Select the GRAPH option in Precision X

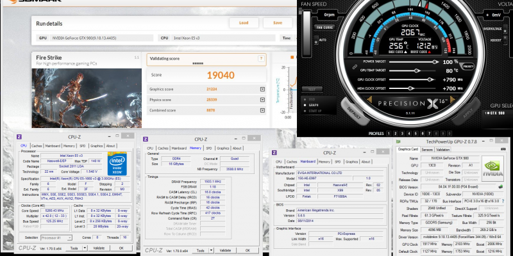[311, 105]
